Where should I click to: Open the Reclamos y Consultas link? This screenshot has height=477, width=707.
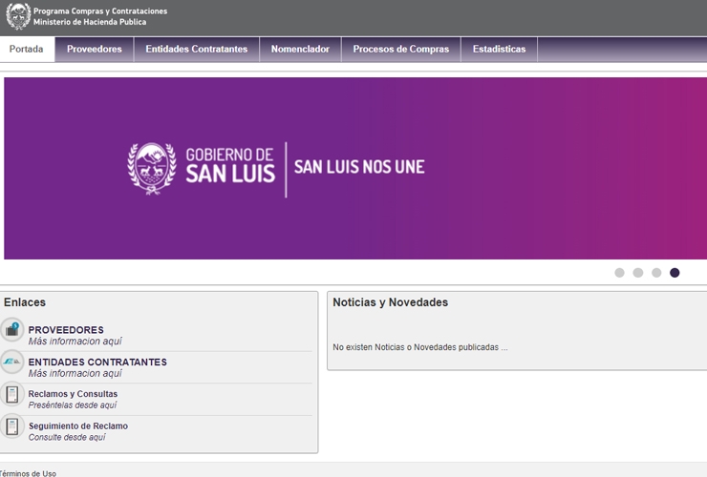[x=73, y=394]
